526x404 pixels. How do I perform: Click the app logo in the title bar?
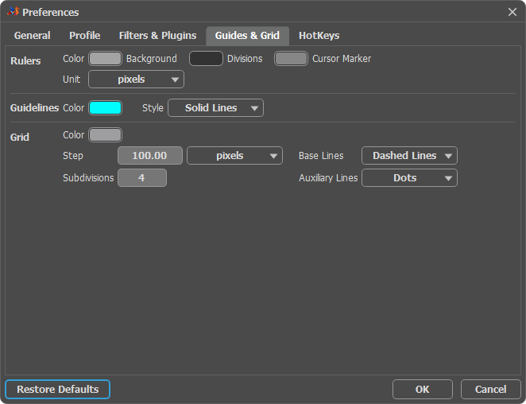(x=13, y=12)
